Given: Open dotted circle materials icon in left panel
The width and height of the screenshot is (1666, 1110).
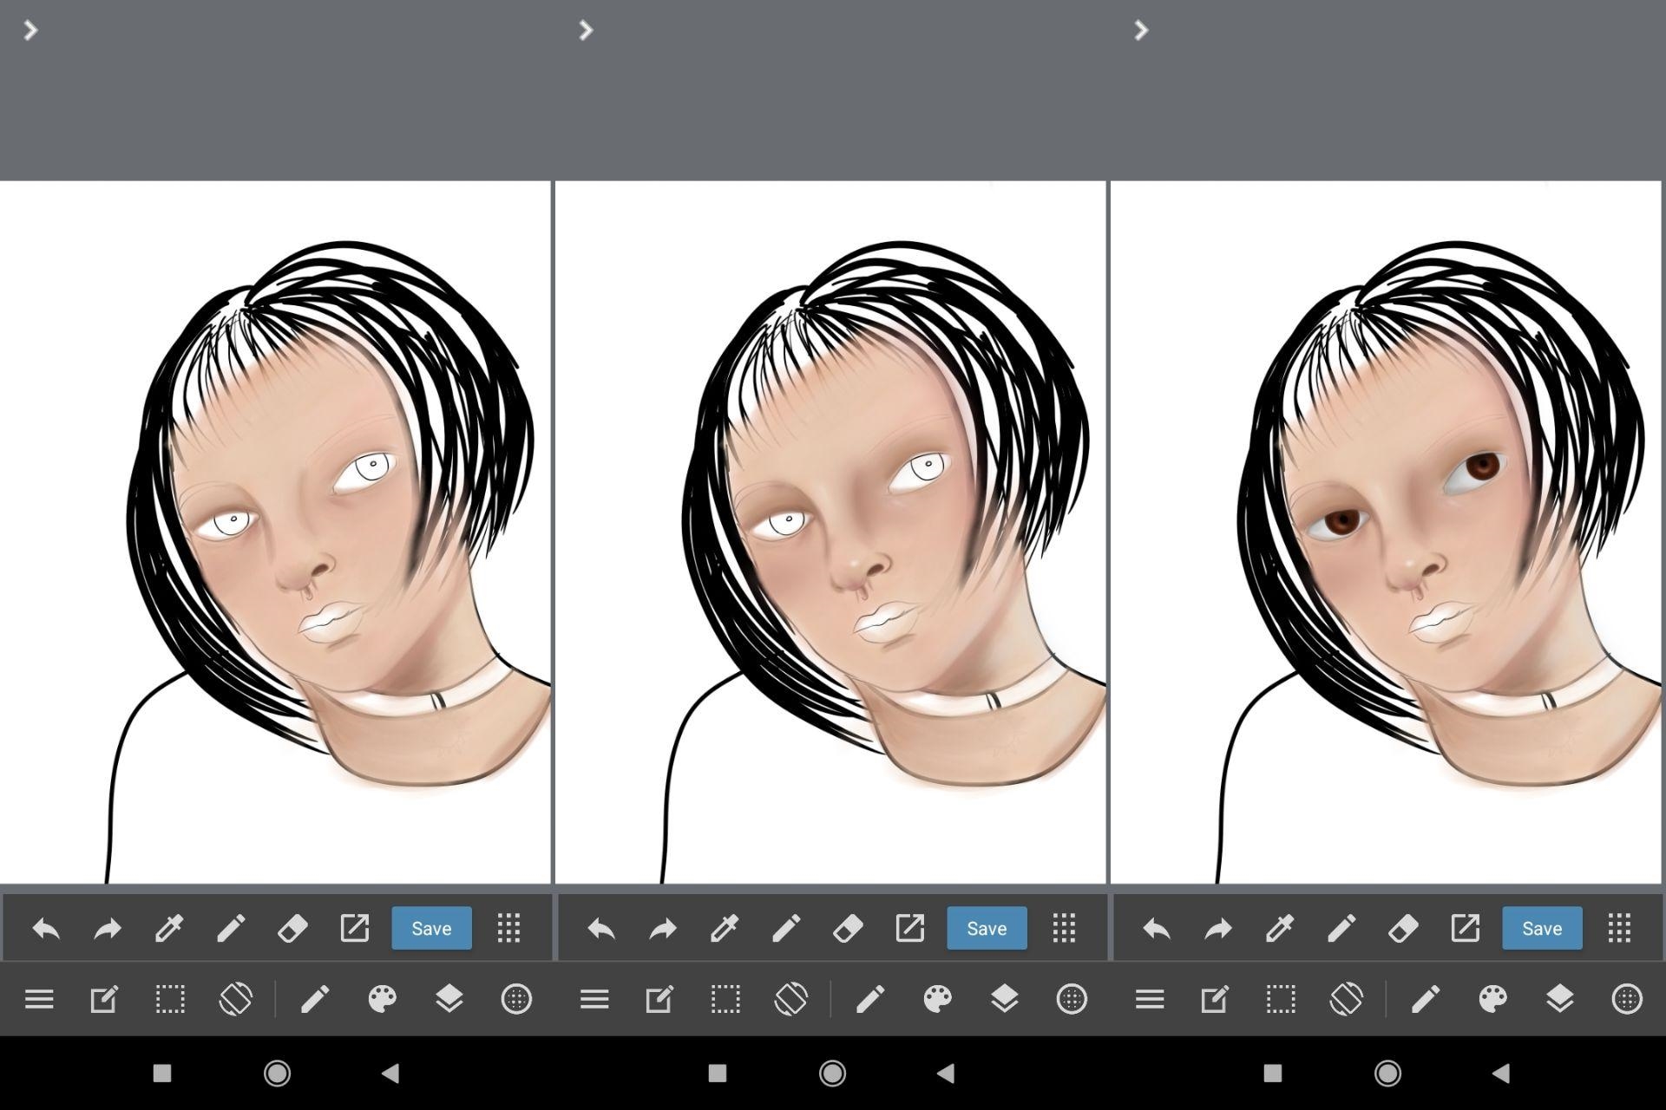Looking at the screenshot, I should coord(516,999).
